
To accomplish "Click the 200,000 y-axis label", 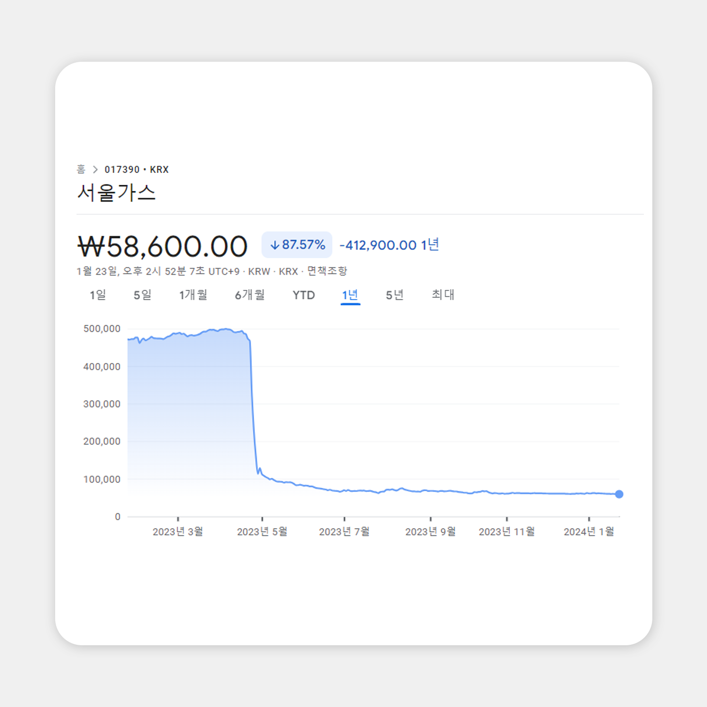I will coord(102,441).
